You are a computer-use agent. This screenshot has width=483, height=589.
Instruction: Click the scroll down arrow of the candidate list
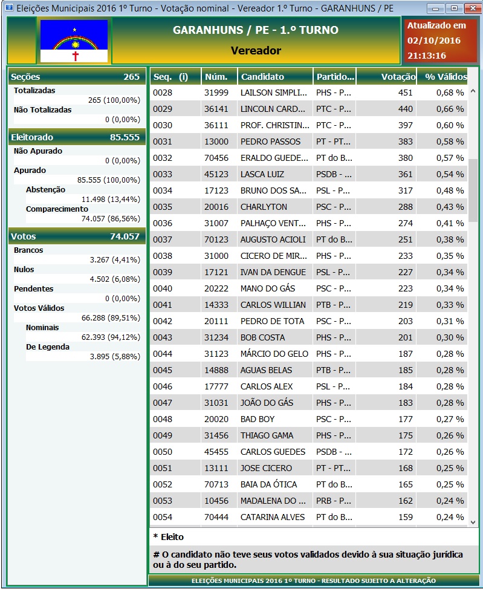pyautogui.click(x=473, y=522)
